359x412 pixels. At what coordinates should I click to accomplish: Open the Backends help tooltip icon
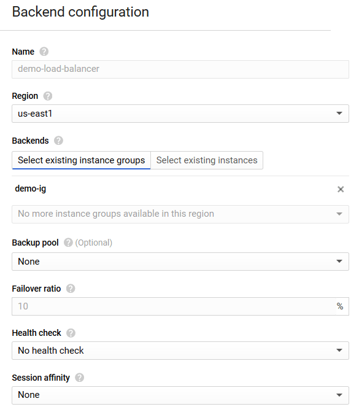click(x=58, y=141)
